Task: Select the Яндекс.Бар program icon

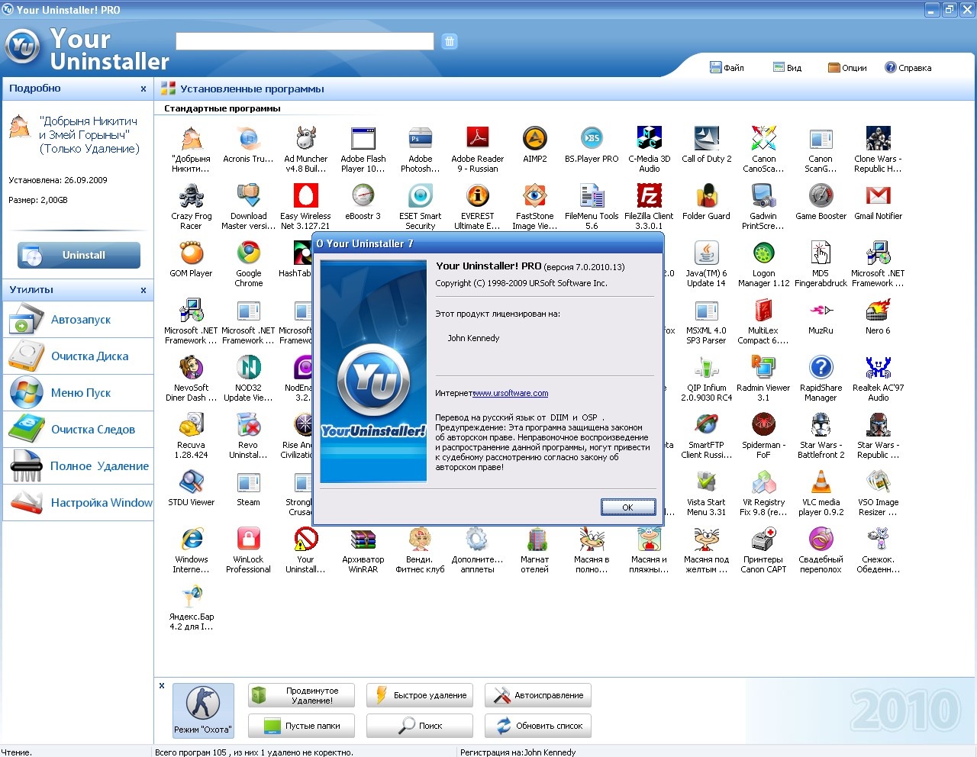Action: pyautogui.click(x=191, y=597)
